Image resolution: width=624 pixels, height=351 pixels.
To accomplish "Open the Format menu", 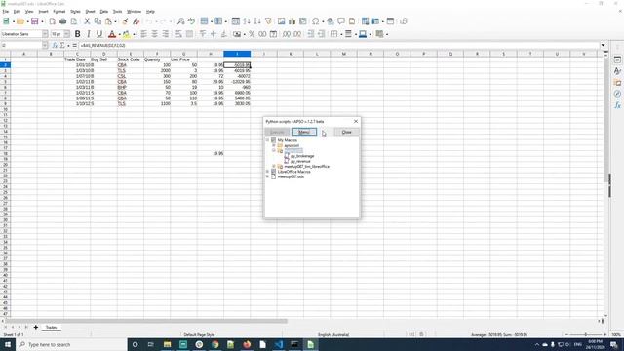I will point(58,12).
